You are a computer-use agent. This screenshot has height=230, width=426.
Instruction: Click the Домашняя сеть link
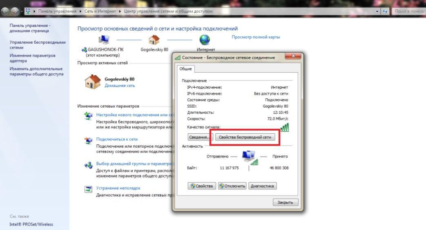pos(120,86)
